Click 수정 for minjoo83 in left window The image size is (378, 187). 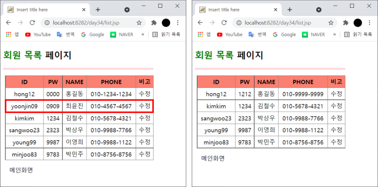click(x=145, y=154)
